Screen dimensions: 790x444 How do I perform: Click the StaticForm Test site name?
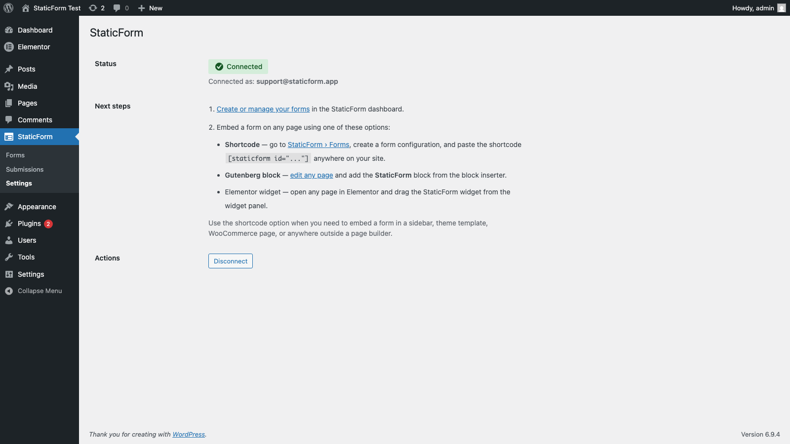coord(57,8)
